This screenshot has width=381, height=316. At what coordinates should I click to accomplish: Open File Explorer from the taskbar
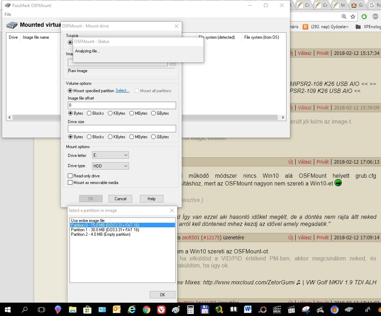(x=72, y=309)
